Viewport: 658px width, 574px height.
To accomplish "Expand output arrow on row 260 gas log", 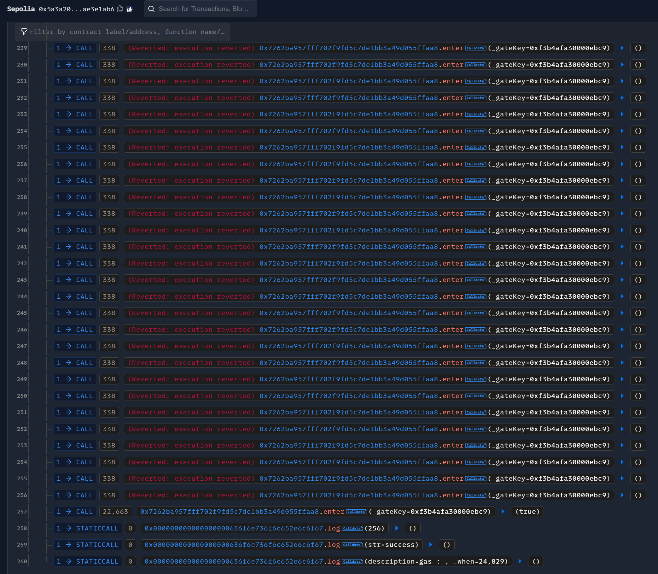I will click(520, 561).
